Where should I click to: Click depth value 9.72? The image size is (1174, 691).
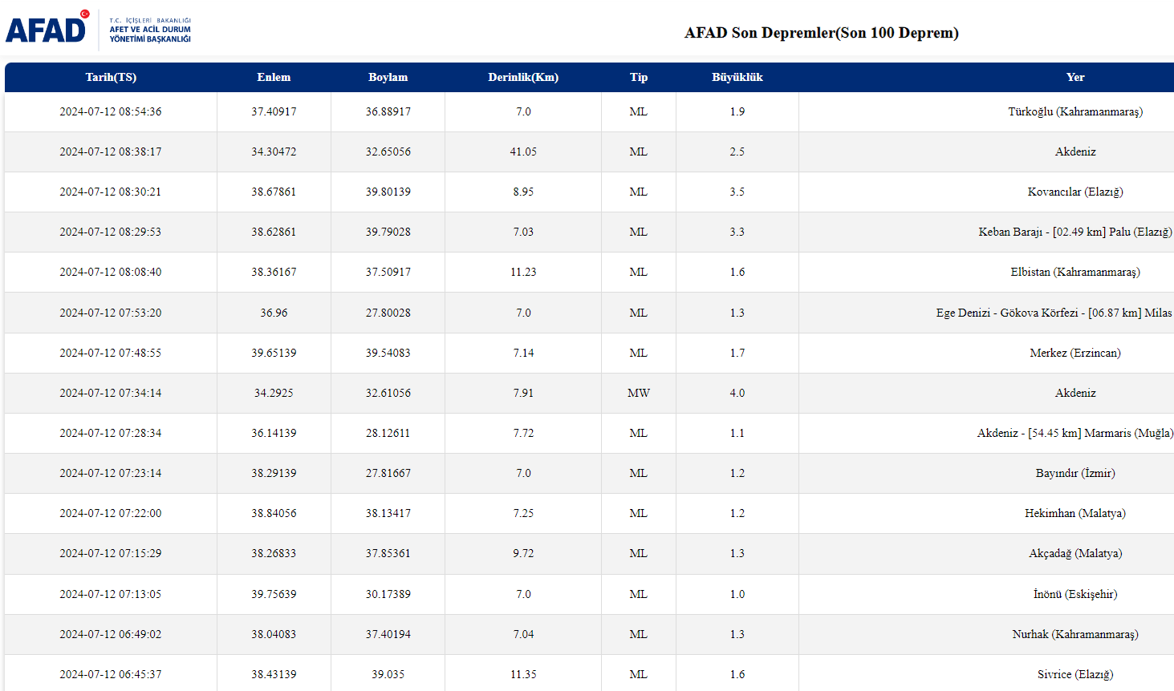523,553
